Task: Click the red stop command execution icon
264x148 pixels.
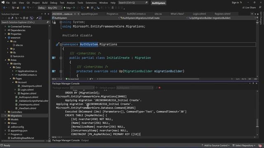Action: pos(160,88)
